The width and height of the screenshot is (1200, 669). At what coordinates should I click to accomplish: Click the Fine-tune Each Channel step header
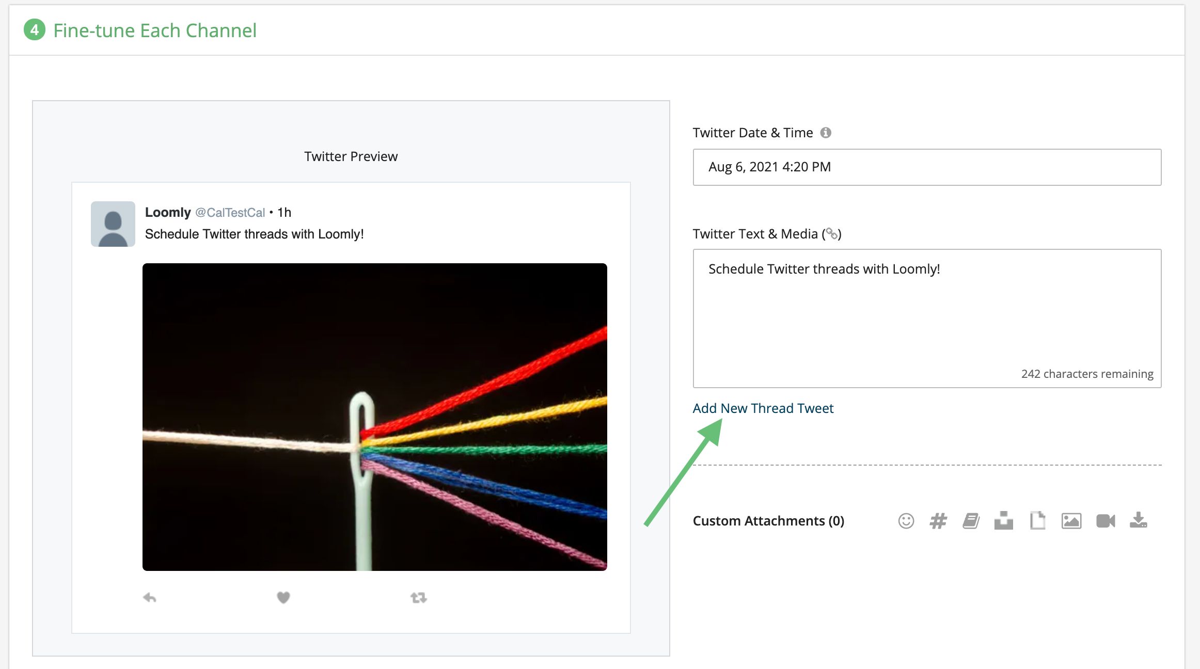point(154,30)
